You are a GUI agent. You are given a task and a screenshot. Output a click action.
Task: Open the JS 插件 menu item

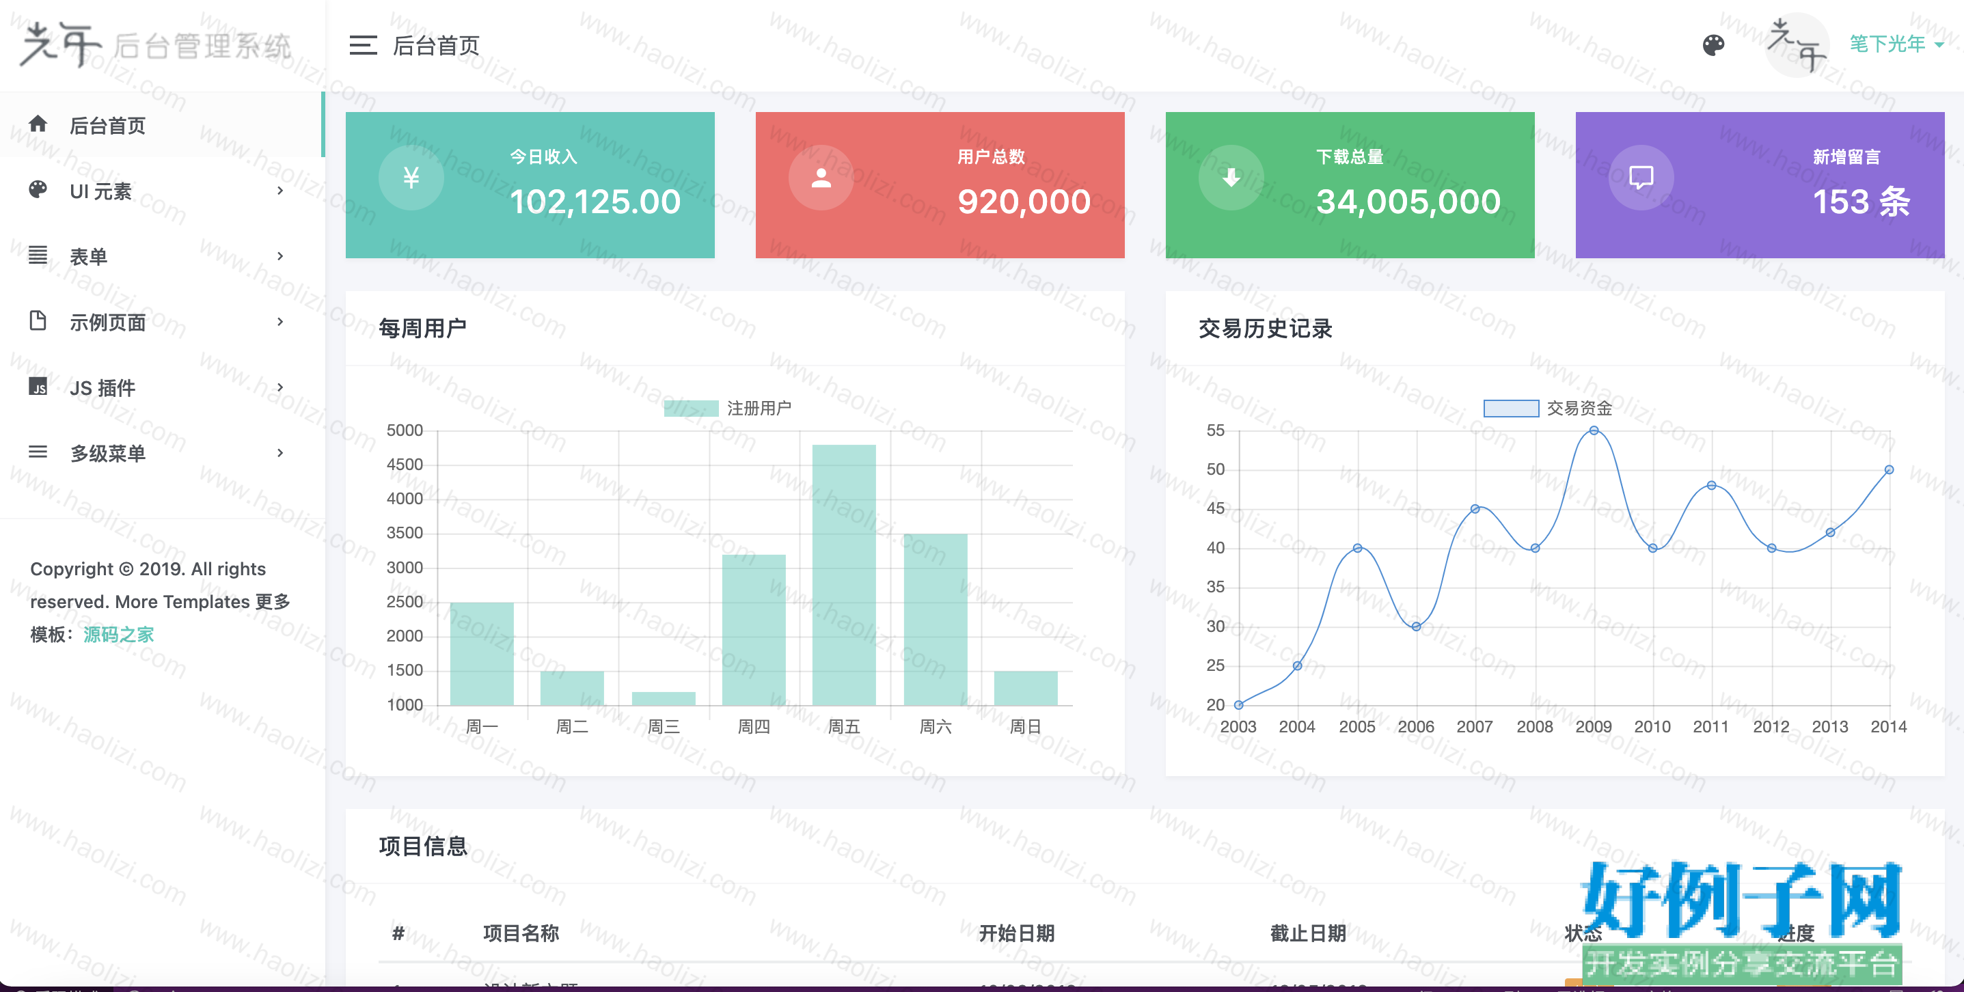[162, 387]
